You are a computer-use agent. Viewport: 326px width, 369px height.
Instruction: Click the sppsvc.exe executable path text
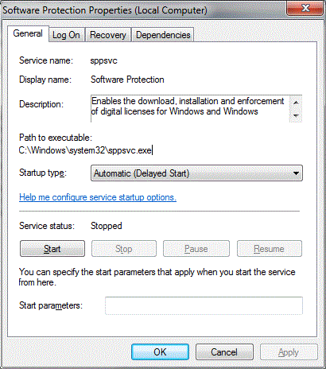click(85, 150)
